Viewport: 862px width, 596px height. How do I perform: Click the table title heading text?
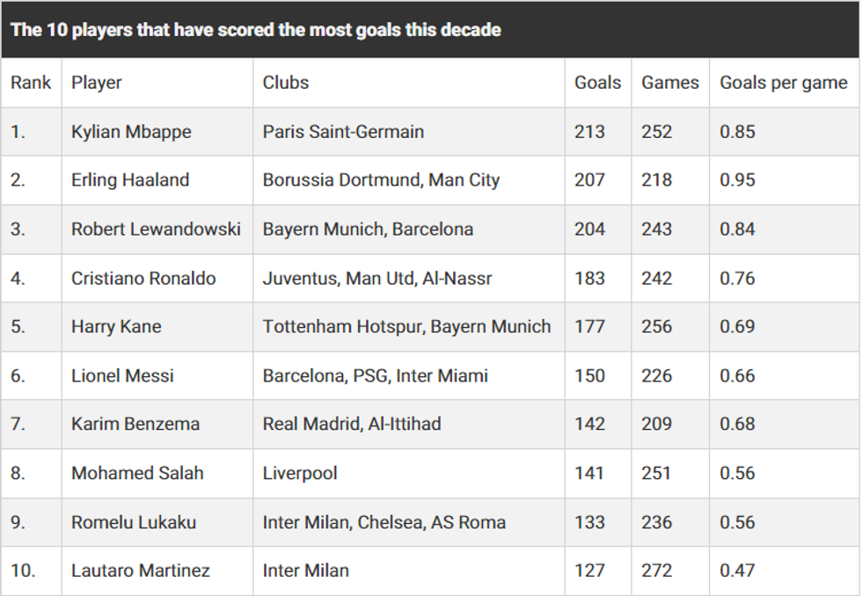[256, 30]
